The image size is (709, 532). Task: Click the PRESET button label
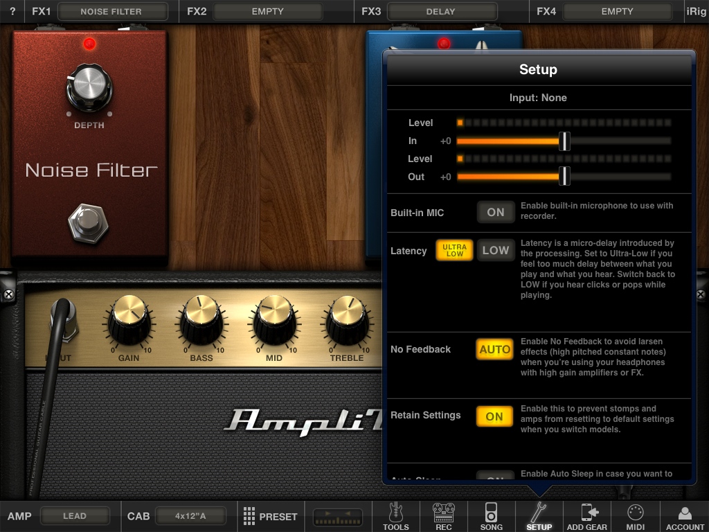pos(278,517)
